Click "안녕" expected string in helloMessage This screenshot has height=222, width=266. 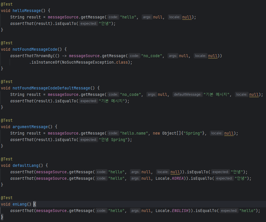[105, 23]
